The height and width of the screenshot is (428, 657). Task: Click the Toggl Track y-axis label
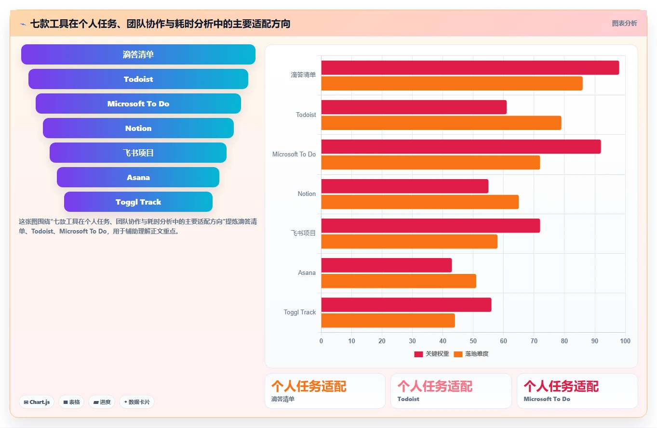[300, 312]
